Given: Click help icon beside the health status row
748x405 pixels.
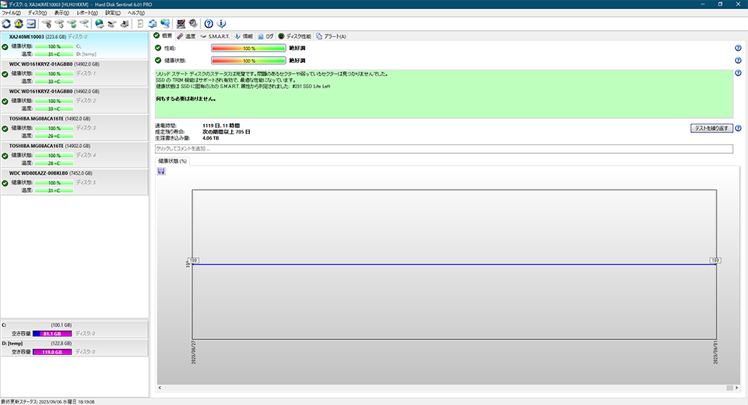Looking at the screenshot, I should pyautogui.click(x=738, y=61).
